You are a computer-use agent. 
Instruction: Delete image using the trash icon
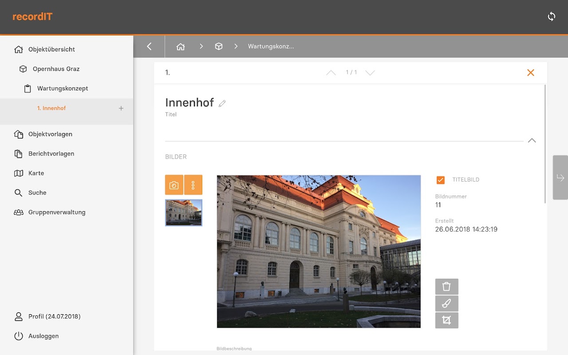click(446, 287)
